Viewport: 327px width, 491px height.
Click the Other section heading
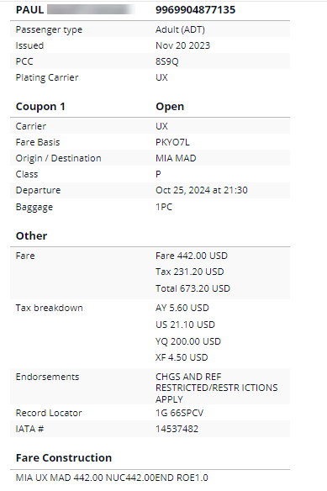pyautogui.click(x=31, y=235)
